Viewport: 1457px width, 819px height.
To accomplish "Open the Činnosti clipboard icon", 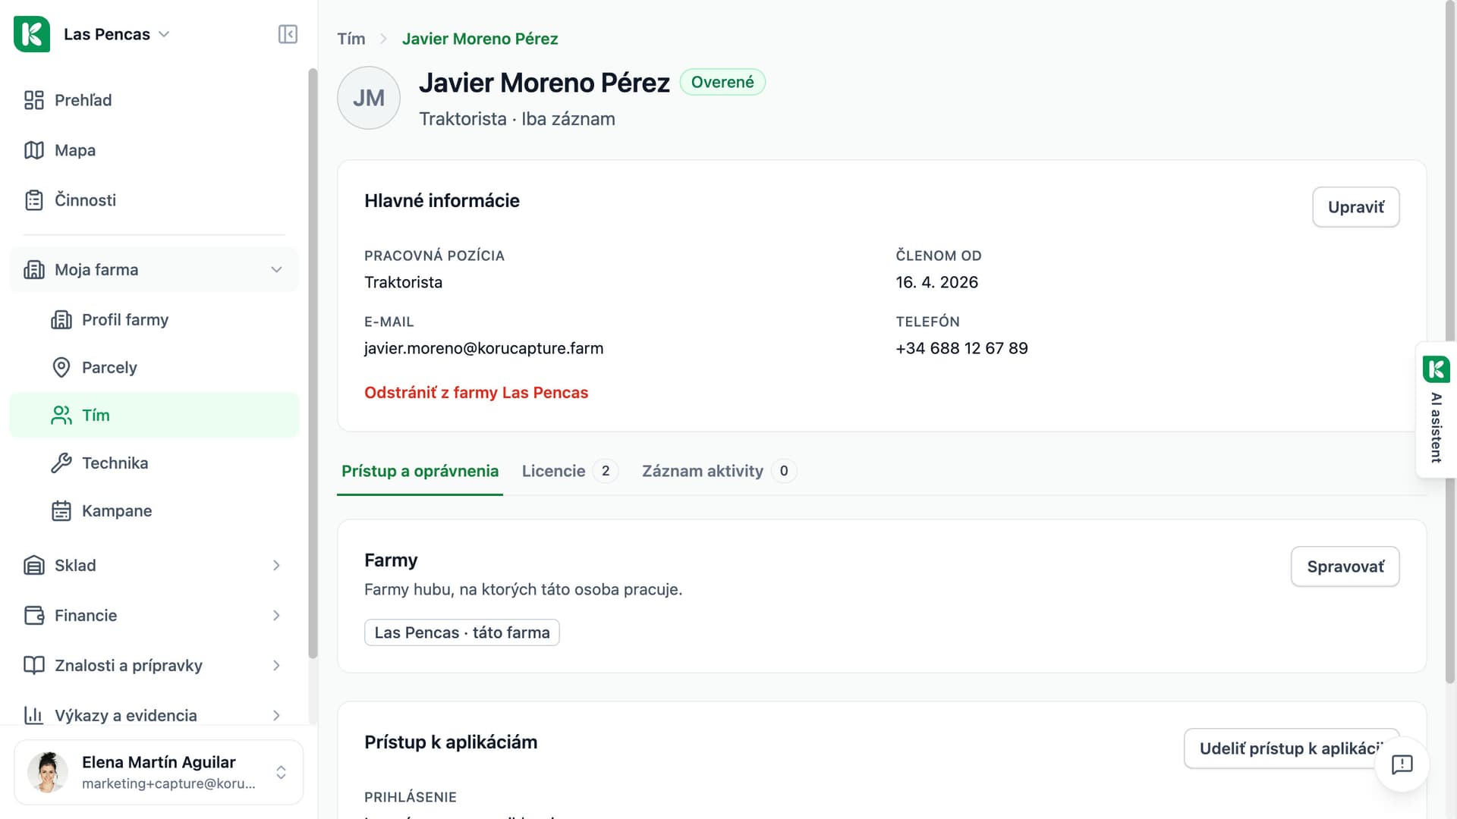I will point(34,200).
